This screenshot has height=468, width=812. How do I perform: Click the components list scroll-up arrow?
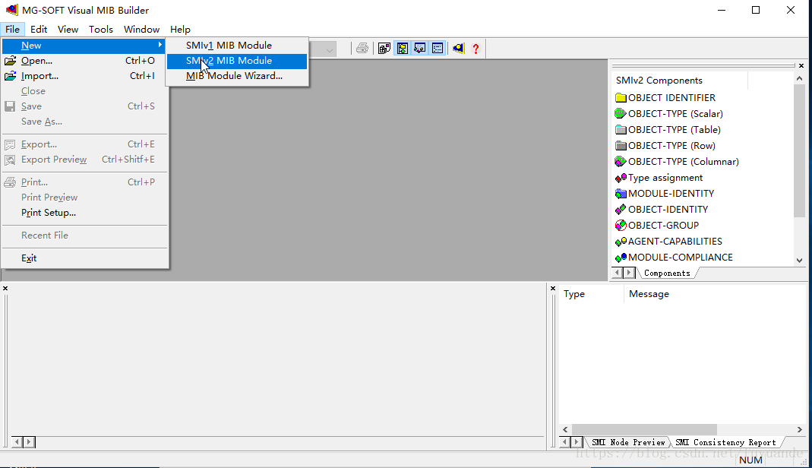tap(800, 79)
